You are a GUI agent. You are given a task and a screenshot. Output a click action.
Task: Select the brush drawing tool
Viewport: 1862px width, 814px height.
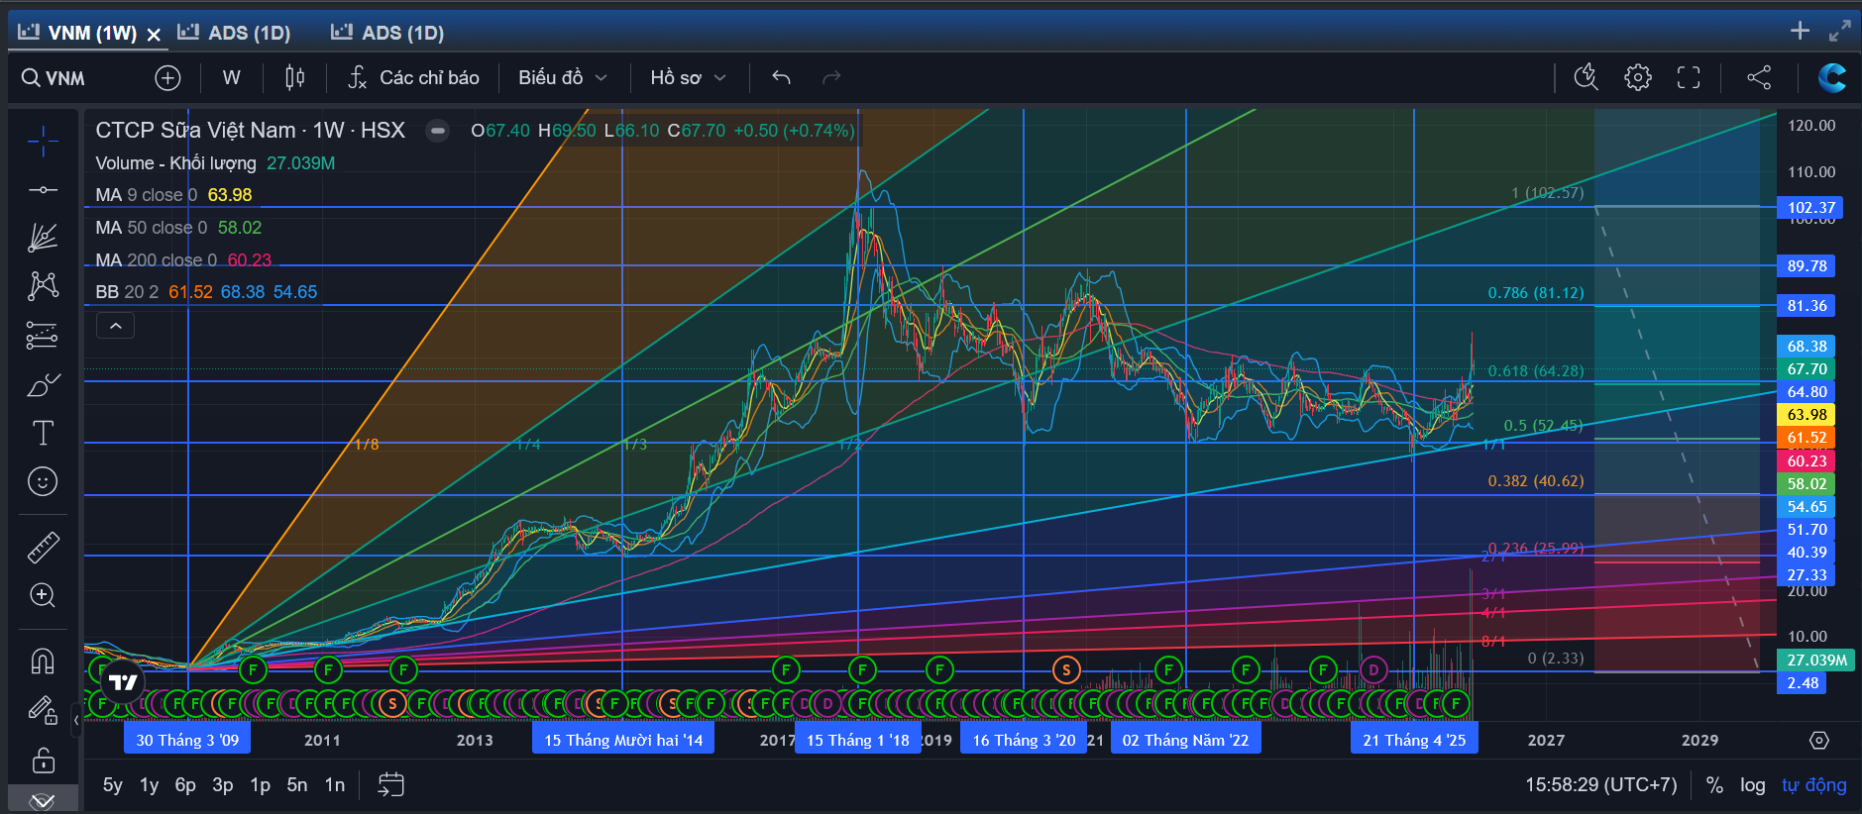coord(43,384)
